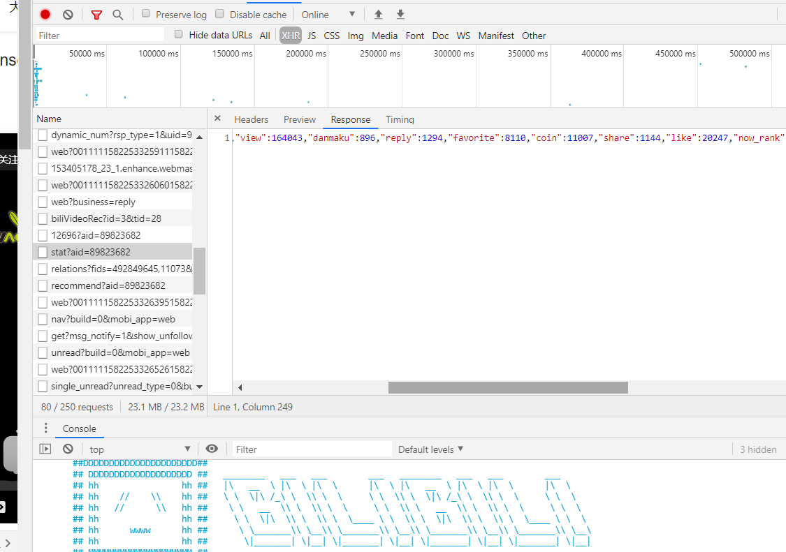Viewport: 786px width, 552px height.
Task: Tick checkbox beside 12696?aid=89823682 request
Action: point(43,235)
